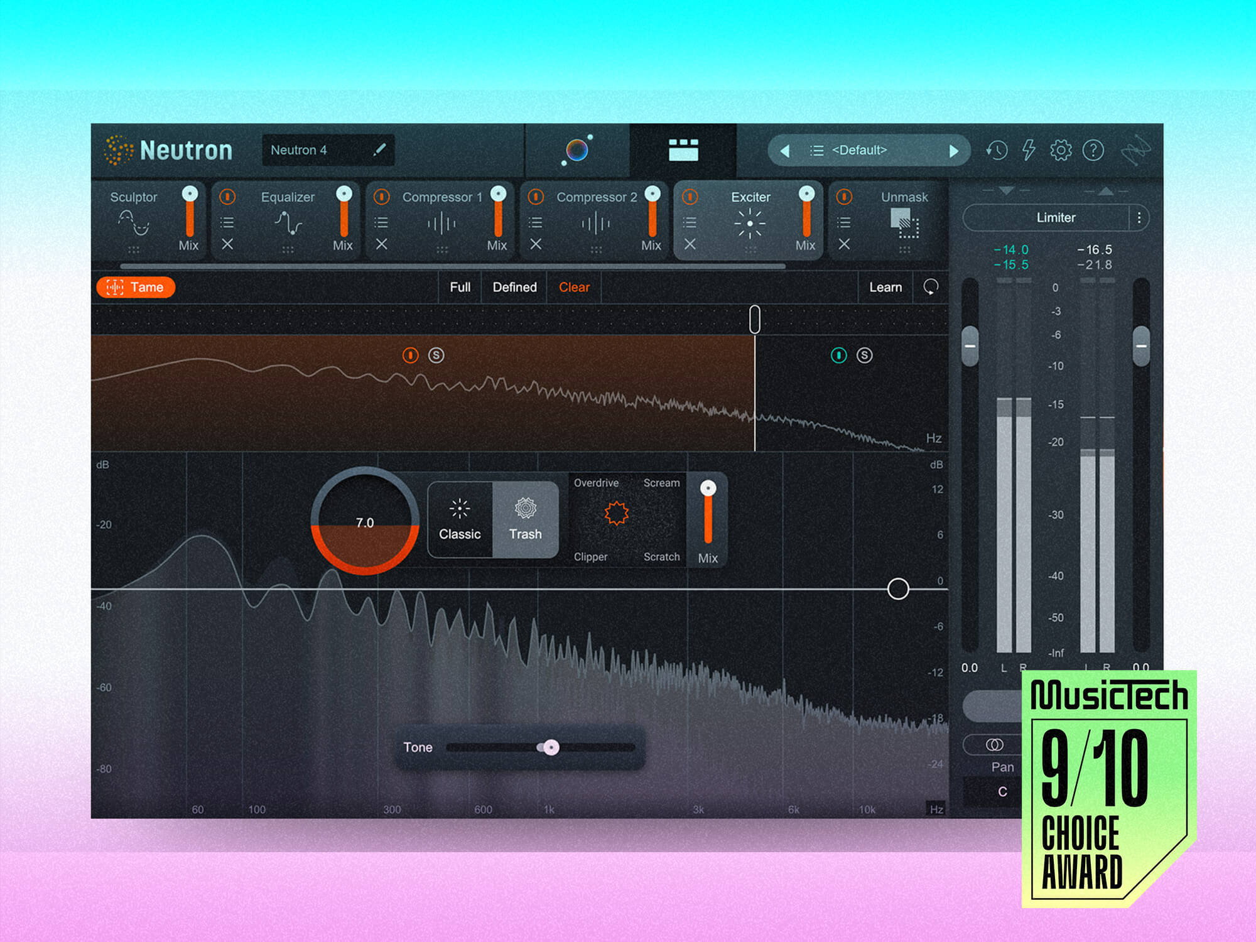Open the Compressor 2 preset list
Image resolution: width=1256 pixels, height=942 pixels.
tap(536, 222)
